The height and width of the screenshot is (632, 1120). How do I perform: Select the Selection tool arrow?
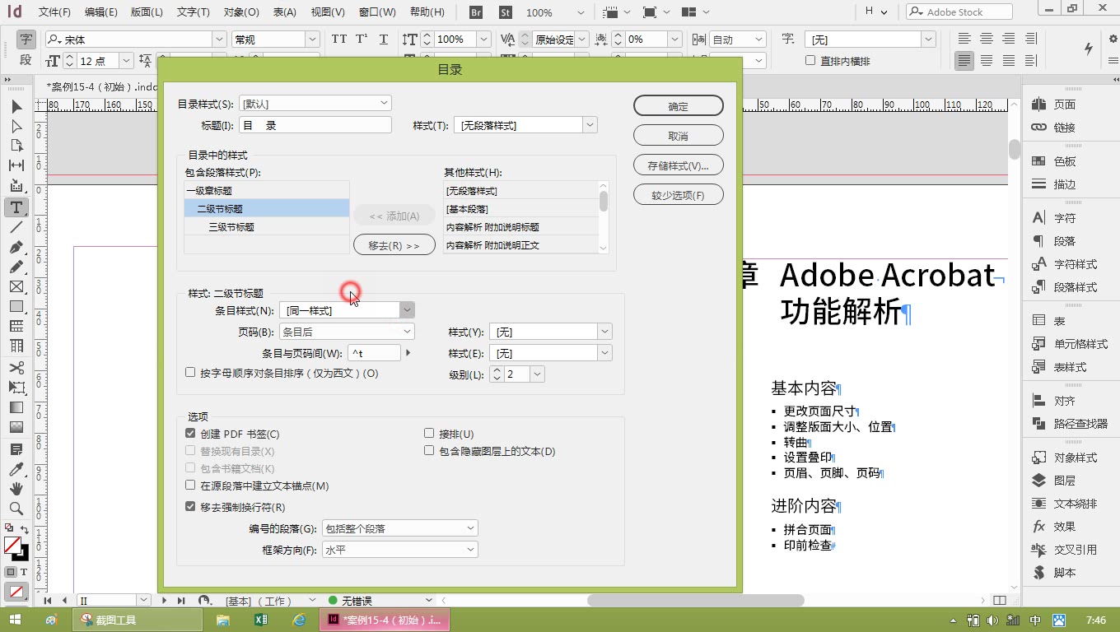[x=16, y=106]
